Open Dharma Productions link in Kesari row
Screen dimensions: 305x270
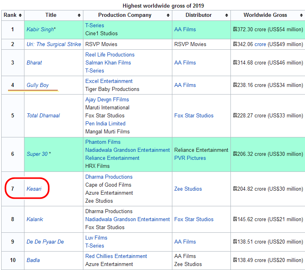(x=109, y=177)
